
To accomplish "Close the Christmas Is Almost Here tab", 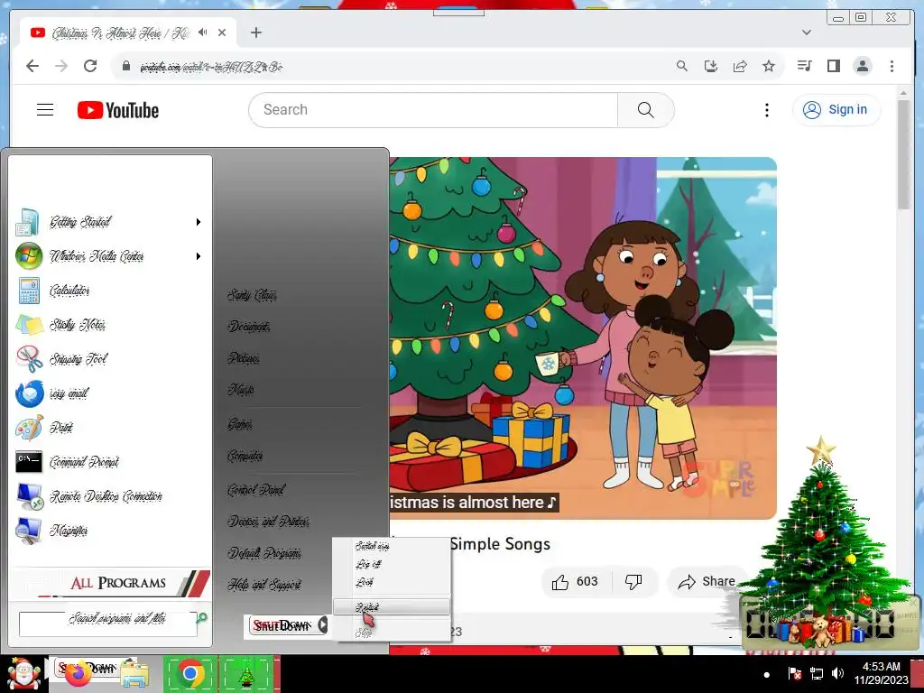I will (222, 33).
